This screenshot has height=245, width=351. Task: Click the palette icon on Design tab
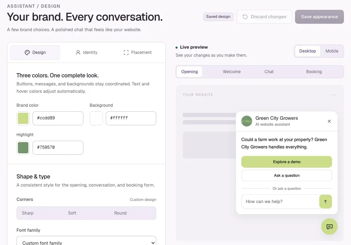point(27,52)
